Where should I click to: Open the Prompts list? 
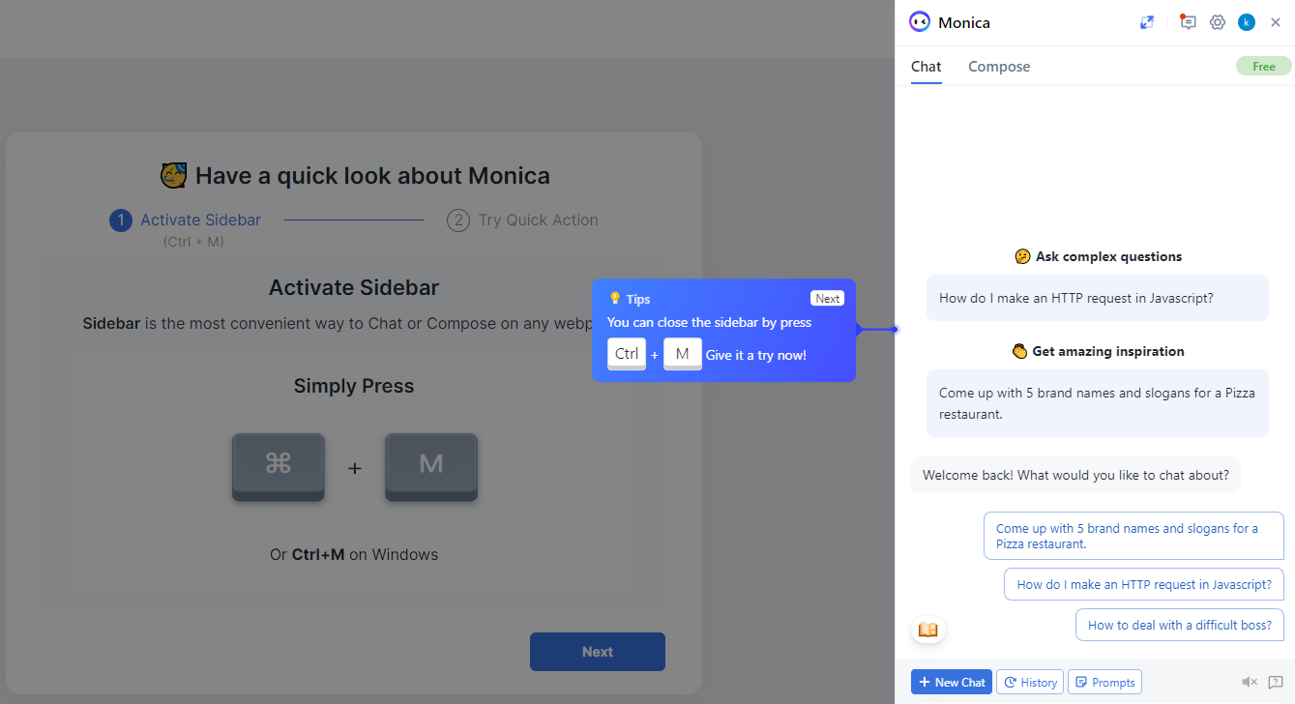click(1104, 682)
